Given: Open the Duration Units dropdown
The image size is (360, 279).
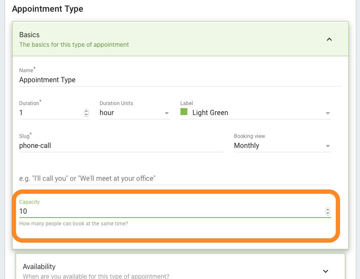Looking at the screenshot, I should click(135, 112).
